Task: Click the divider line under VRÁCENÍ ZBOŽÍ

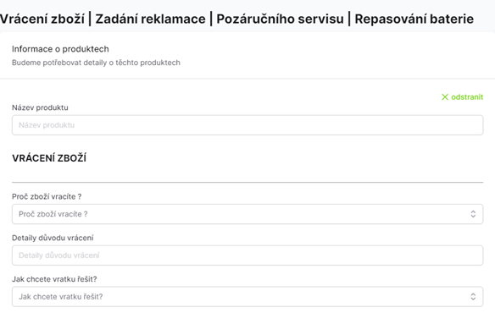Action: (247, 182)
